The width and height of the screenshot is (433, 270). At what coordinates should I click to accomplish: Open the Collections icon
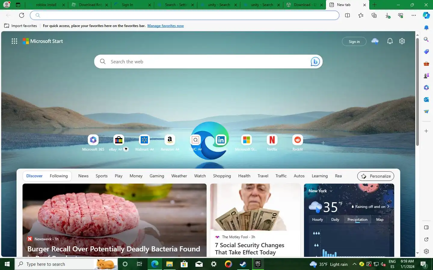coord(374,15)
